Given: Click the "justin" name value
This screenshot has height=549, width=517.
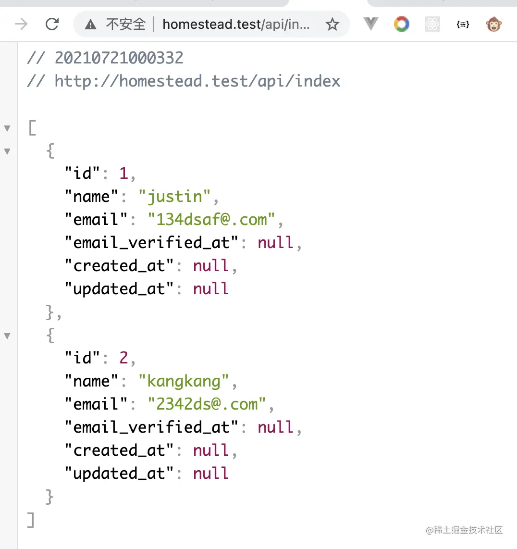Looking at the screenshot, I should [174, 197].
